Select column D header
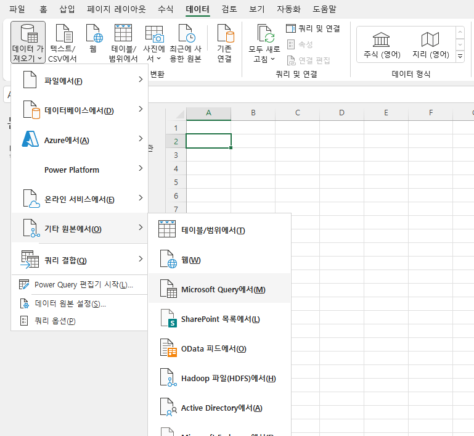The height and width of the screenshot is (436, 474). click(x=341, y=113)
